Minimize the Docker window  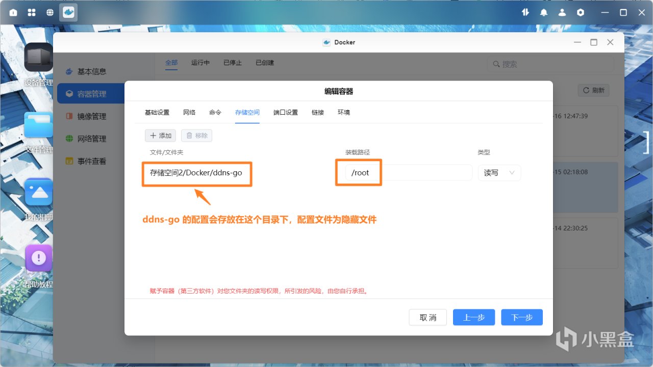(577, 42)
